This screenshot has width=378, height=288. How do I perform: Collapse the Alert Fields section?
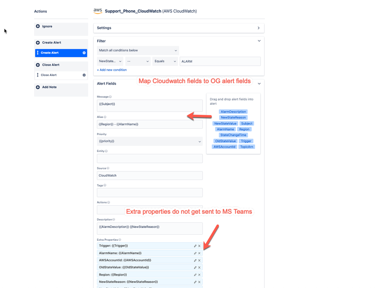point(259,84)
